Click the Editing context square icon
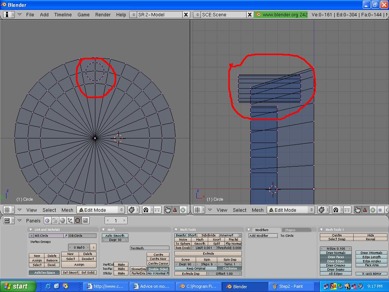Viewport: 389px width, 292px height. pos(77,221)
